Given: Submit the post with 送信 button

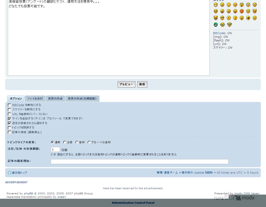Looking at the screenshot, I should 142,84.
